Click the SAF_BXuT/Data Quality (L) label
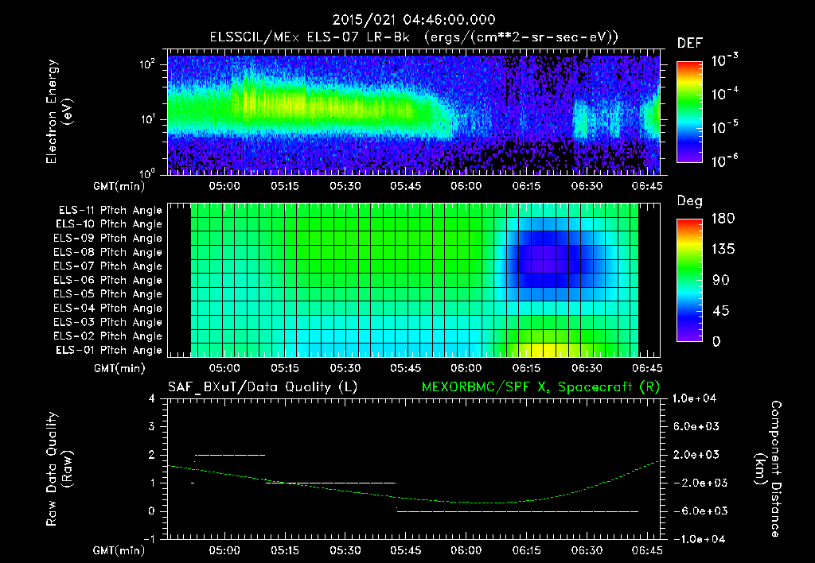815x563 pixels. pos(263,387)
